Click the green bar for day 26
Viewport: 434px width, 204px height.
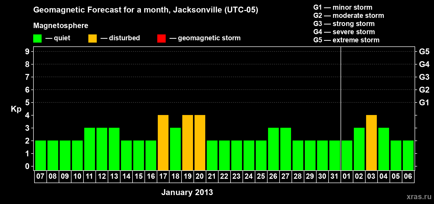273,149
